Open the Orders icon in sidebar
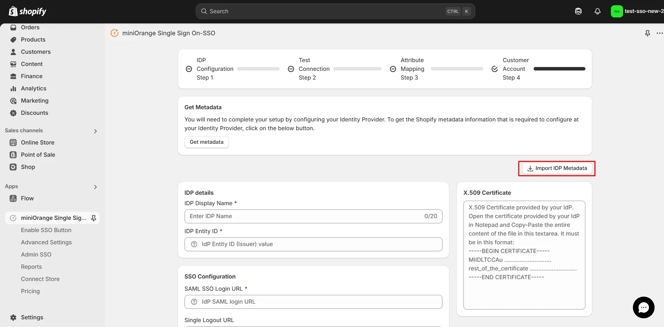Image resolution: width=664 pixels, height=327 pixels. [x=13, y=27]
